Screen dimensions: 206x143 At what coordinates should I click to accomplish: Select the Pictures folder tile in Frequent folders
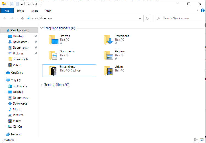(x=124, y=55)
